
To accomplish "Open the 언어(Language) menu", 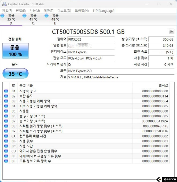I will (x=103, y=11).
